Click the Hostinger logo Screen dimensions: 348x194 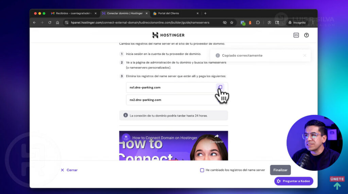[x=169, y=35]
